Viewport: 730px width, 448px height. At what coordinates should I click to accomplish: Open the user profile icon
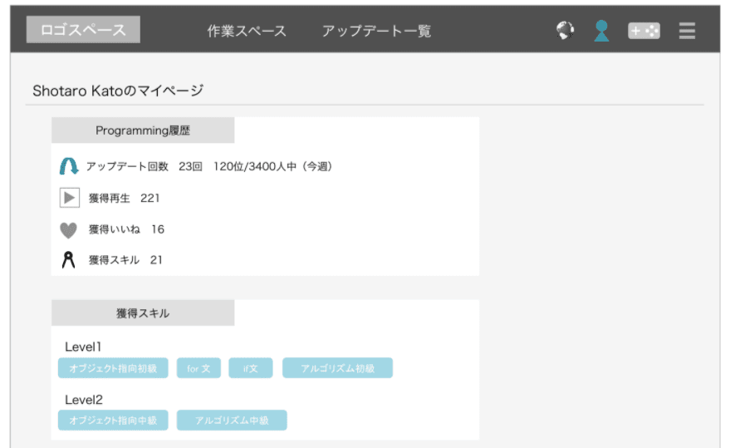click(x=602, y=31)
